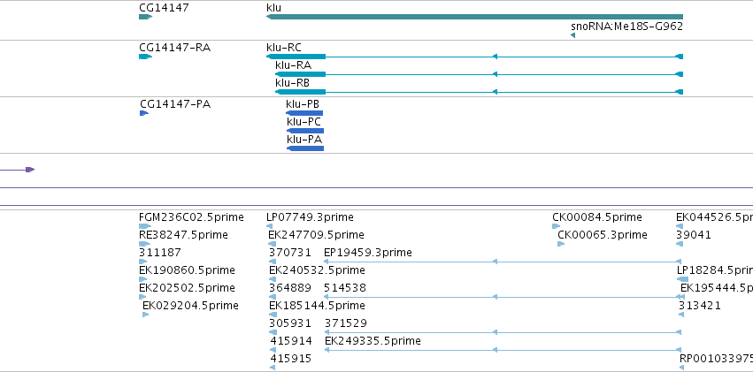The width and height of the screenshot is (753, 372).
Task: Click the CG14147 gene arrow glyph
Action: pos(145,17)
